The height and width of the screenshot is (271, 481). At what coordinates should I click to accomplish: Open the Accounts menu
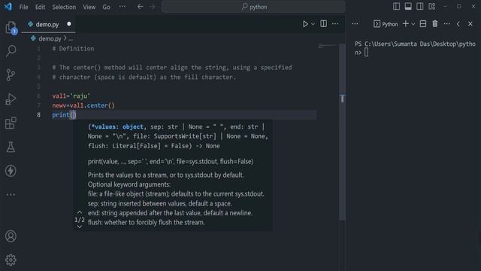(x=11, y=236)
